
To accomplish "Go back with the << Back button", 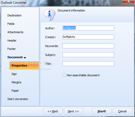I will (53, 111).
